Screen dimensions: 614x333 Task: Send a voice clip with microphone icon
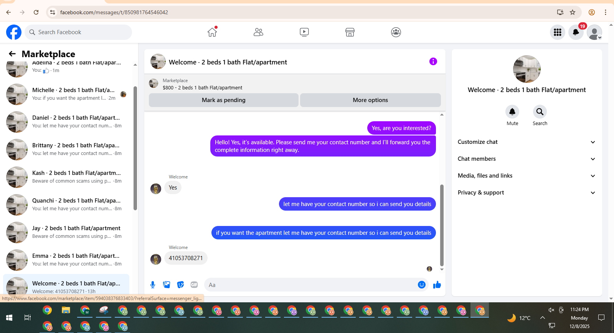tap(153, 285)
